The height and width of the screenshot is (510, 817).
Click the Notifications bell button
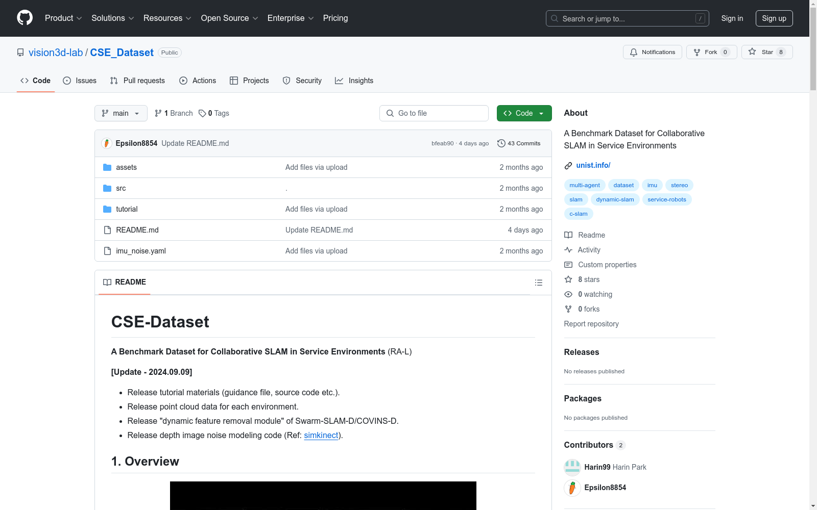652,52
